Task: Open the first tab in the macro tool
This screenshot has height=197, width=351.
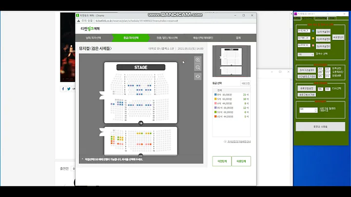Action: pyautogui.click(x=297, y=19)
